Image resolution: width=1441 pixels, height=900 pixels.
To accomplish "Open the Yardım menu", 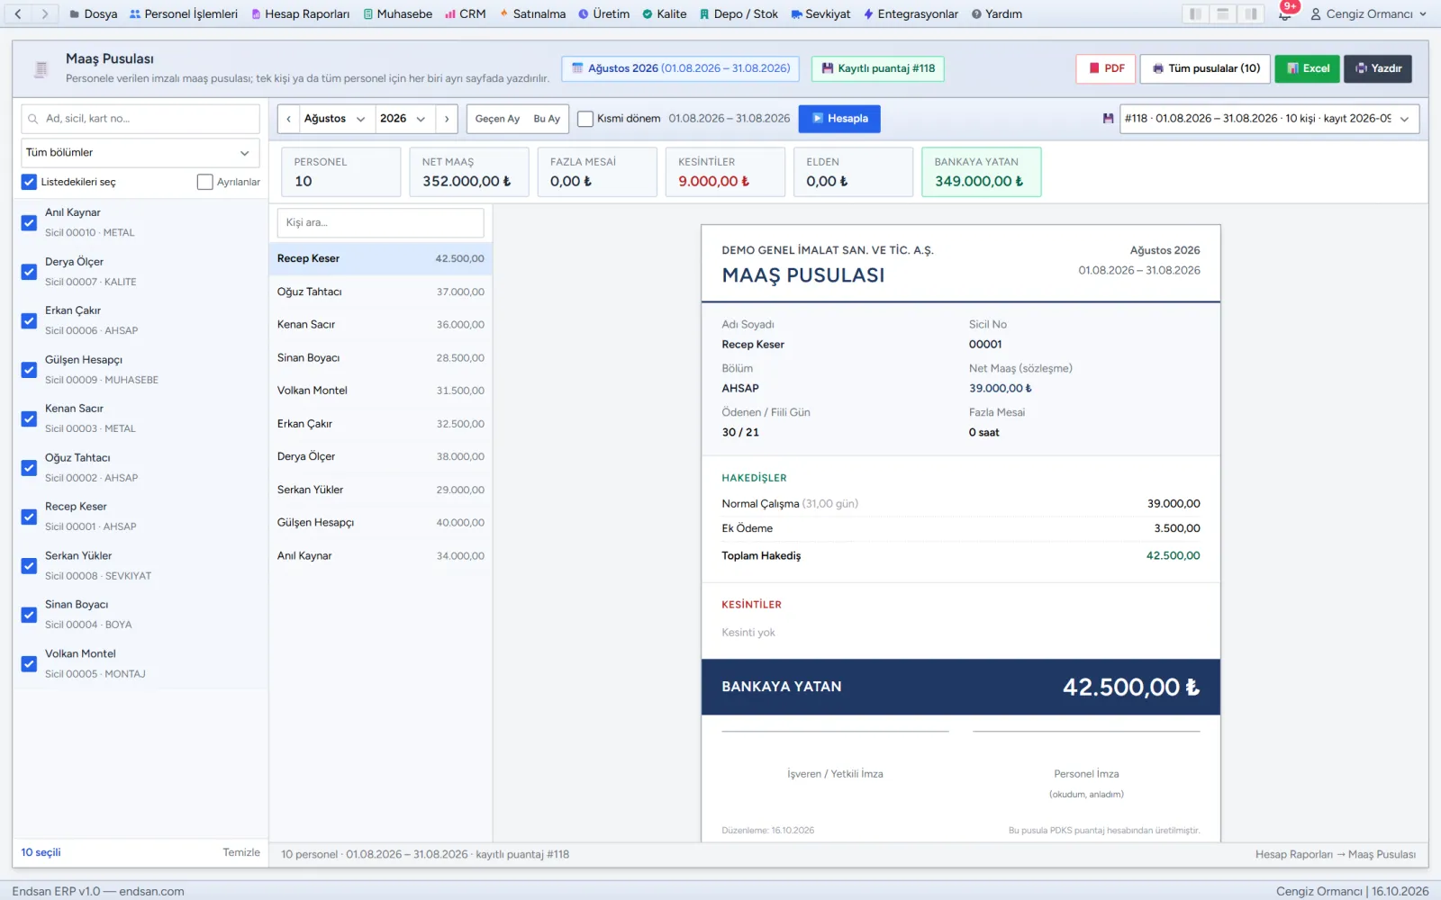I will point(997,13).
